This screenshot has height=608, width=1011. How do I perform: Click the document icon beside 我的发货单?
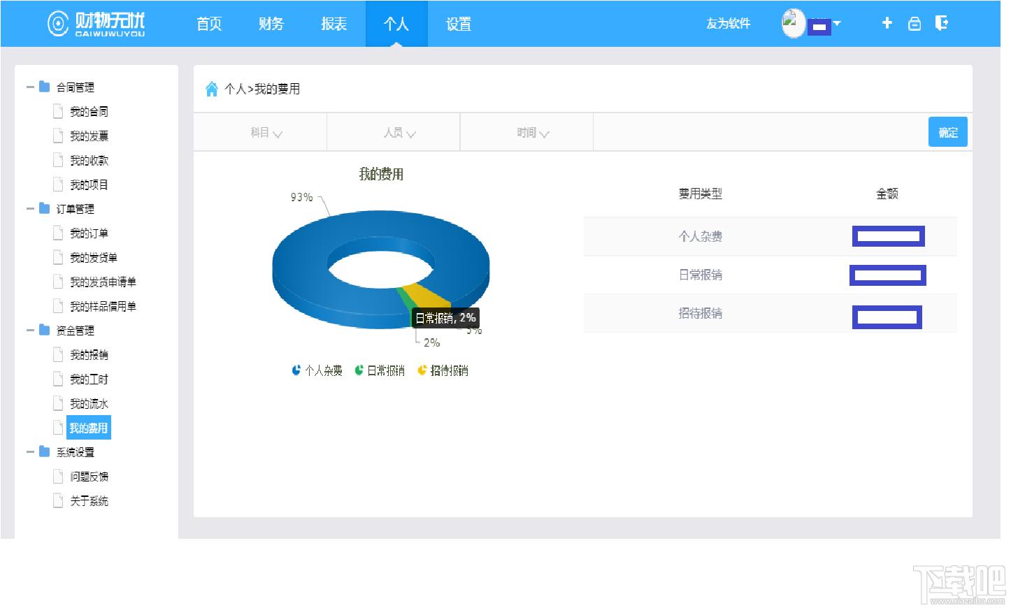(59, 257)
